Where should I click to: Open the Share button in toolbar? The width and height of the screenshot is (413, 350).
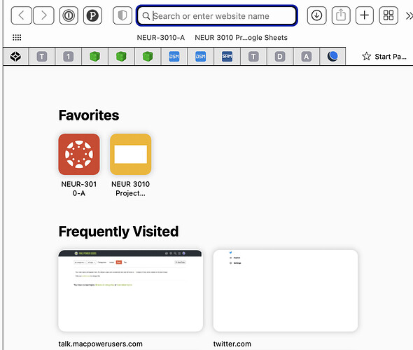(341, 16)
